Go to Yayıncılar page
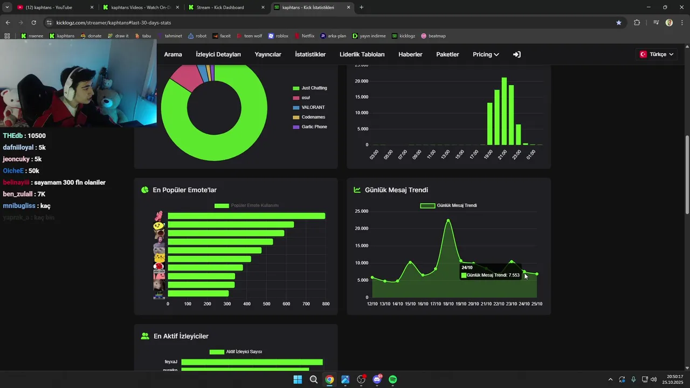 coord(268,54)
